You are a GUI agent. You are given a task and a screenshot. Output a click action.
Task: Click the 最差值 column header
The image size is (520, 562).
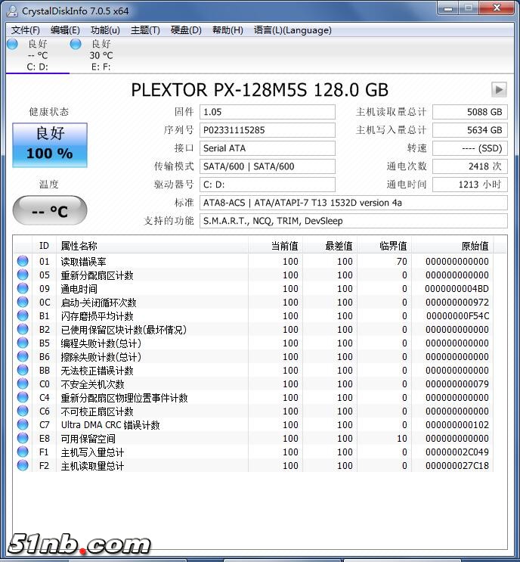pyautogui.click(x=330, y=246)
